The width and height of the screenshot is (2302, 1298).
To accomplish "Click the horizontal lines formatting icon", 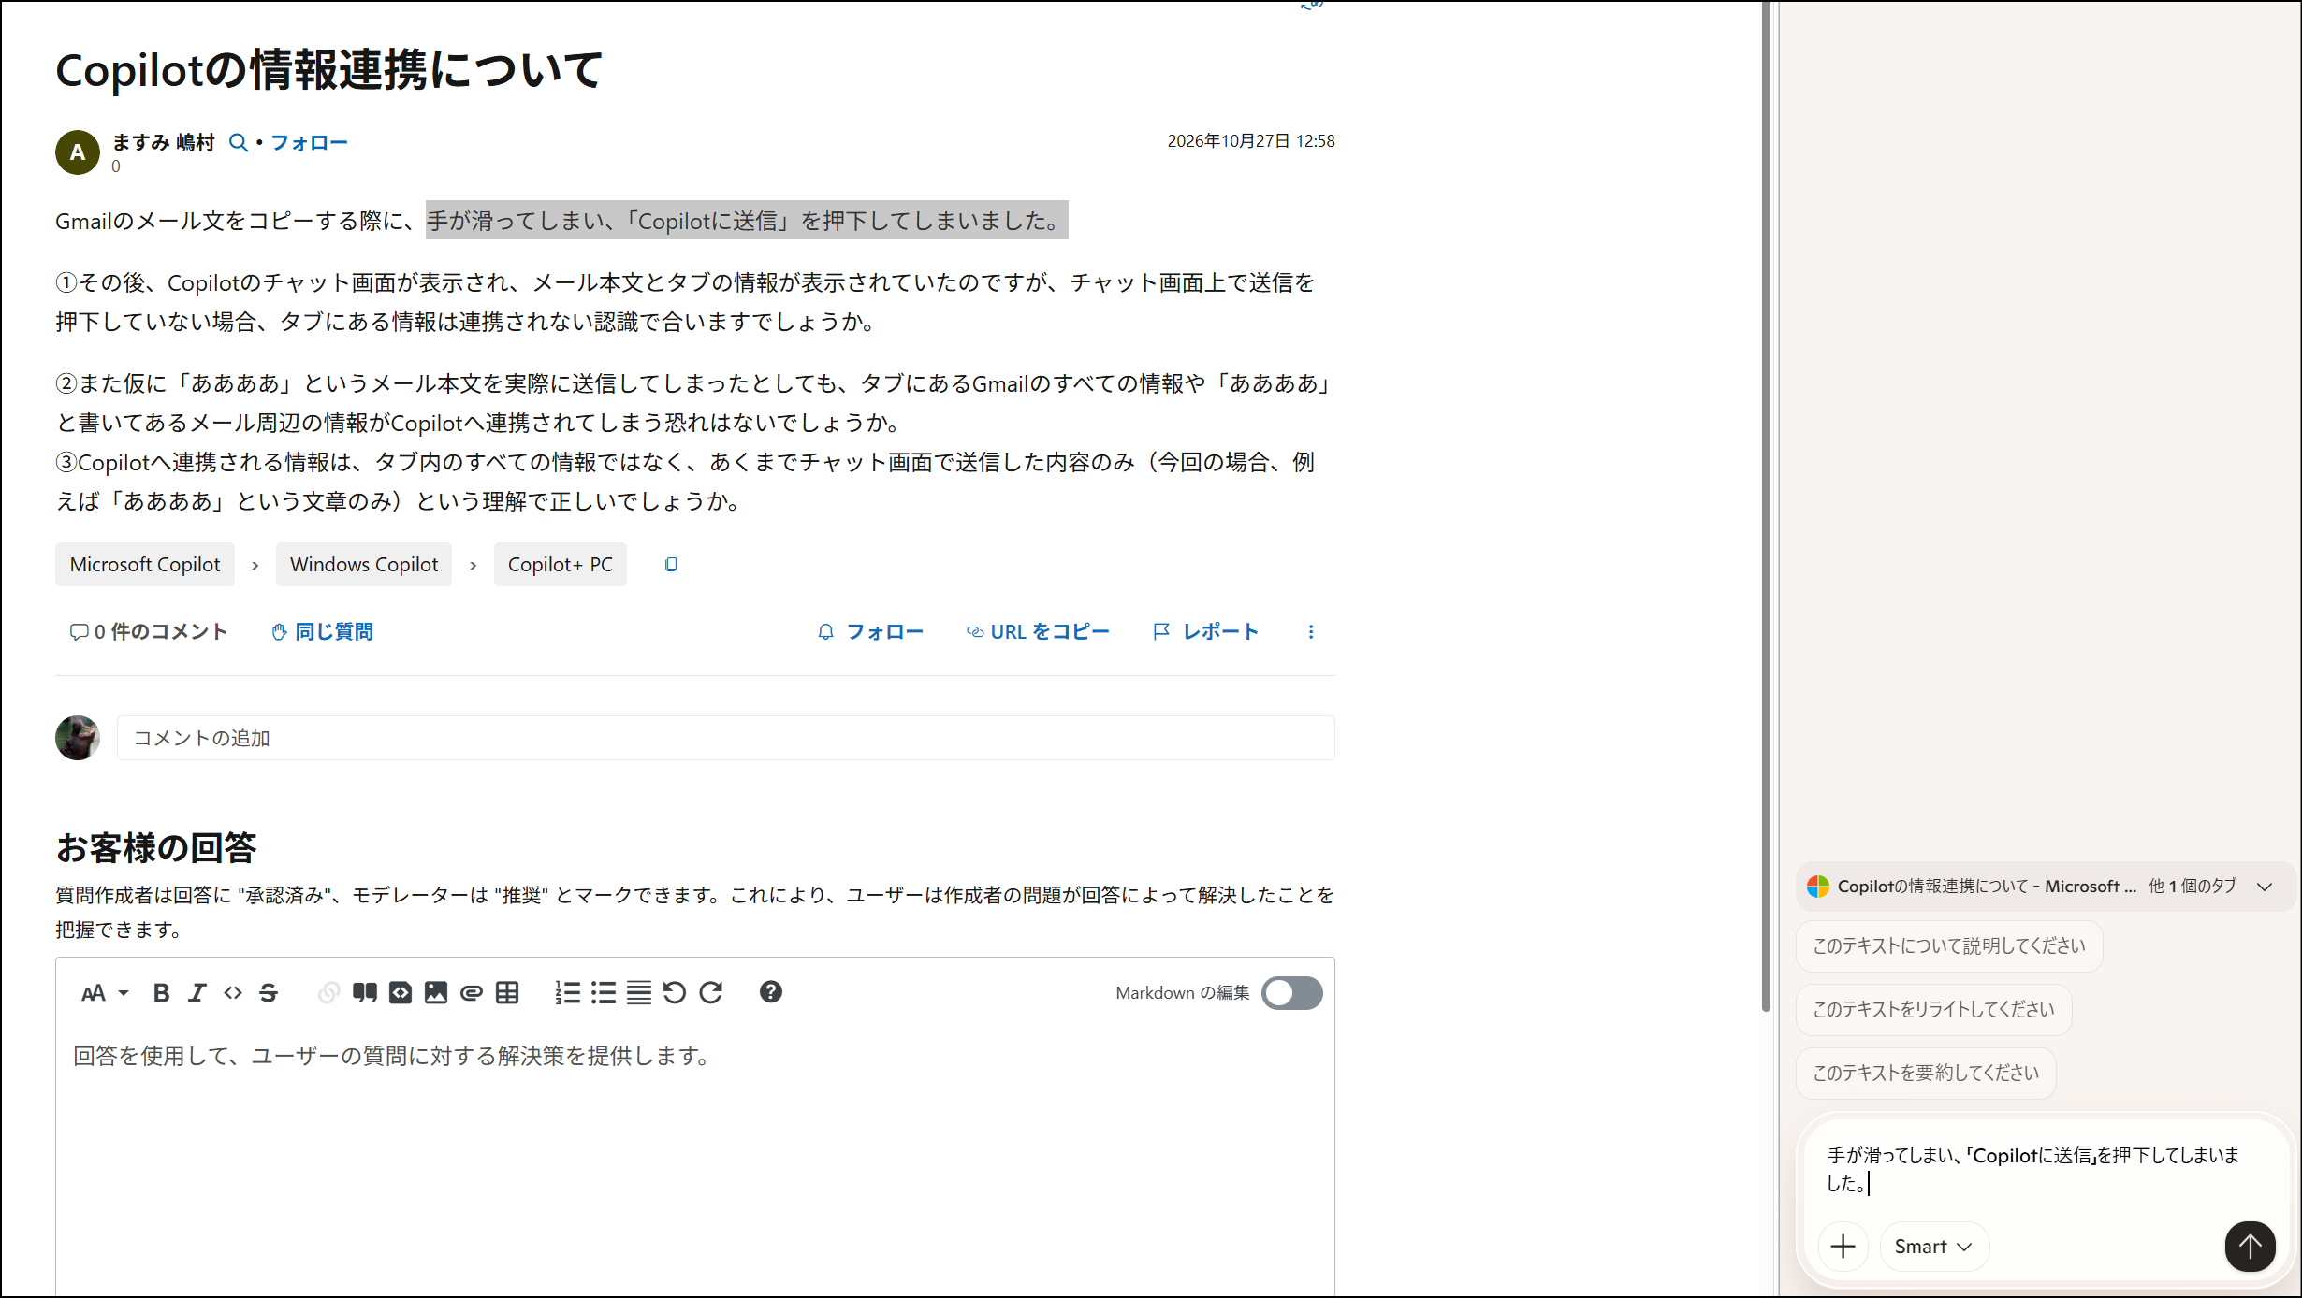I will (x=639, y=993).
